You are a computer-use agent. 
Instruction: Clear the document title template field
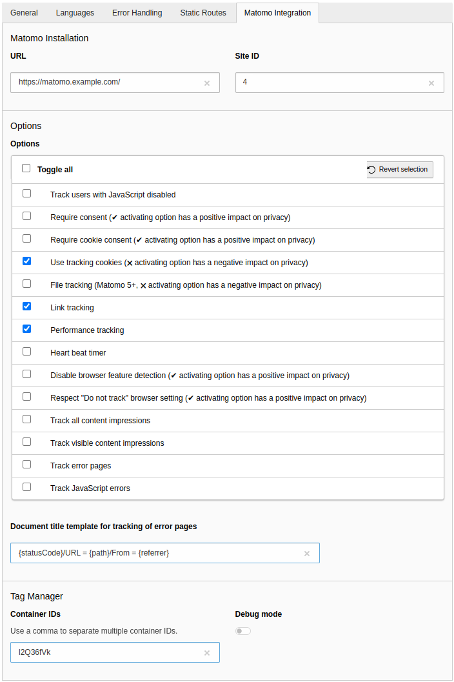[x=307, y=554]
